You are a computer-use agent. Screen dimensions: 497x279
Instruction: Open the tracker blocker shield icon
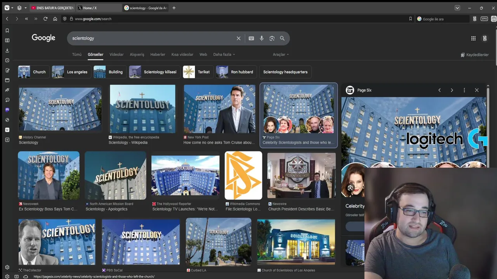tap(65, 19)
